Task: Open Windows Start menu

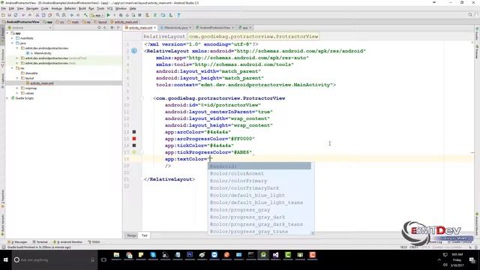Action: [x=5, y=260]
